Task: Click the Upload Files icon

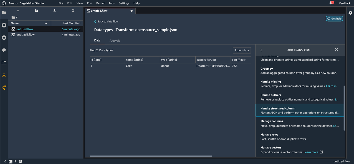Action: (55, 11)
